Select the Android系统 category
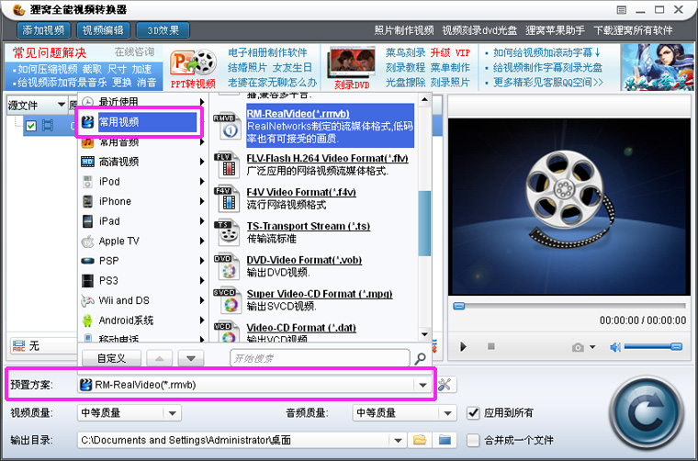The width and height of the screenshot is (698, 461). click(x=143, y=320)
